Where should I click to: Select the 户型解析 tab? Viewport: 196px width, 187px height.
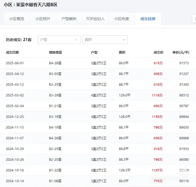click(x=69, y=19)
